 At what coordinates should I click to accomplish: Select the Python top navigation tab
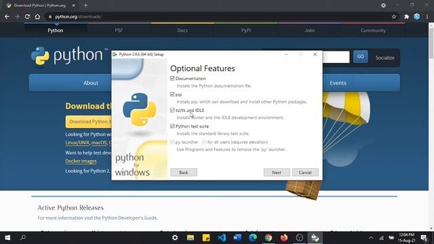[x=56, y=30]
